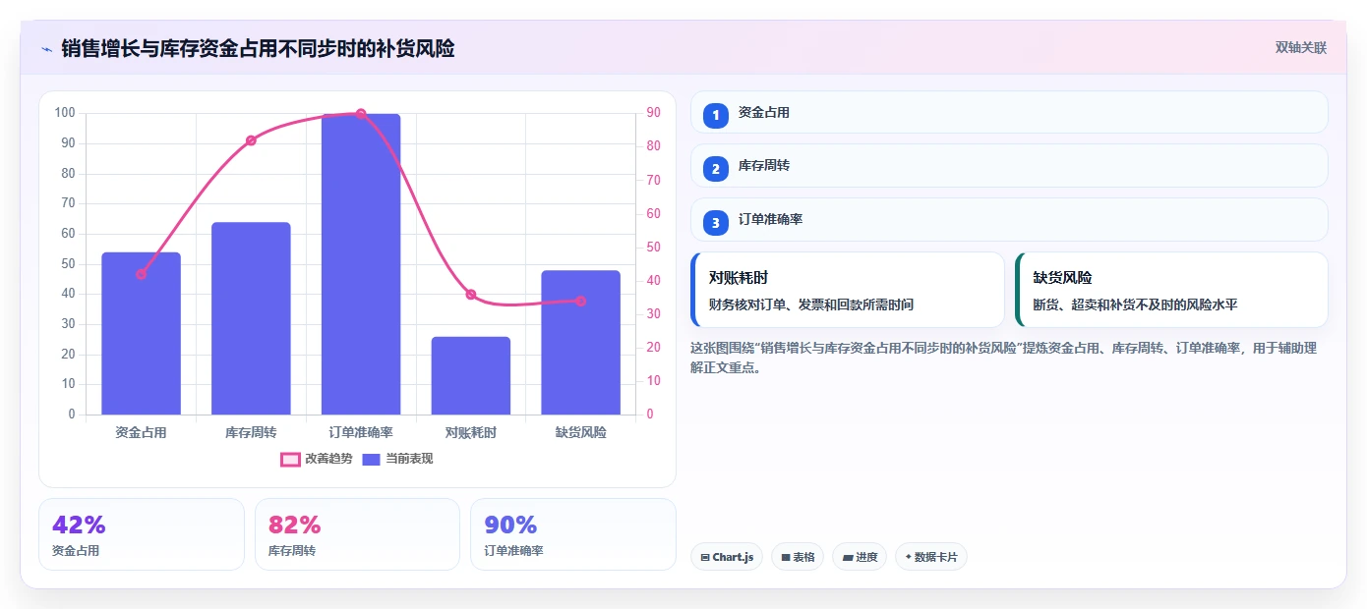Click the 对账耗时 bar in chart

pos(471,375)
